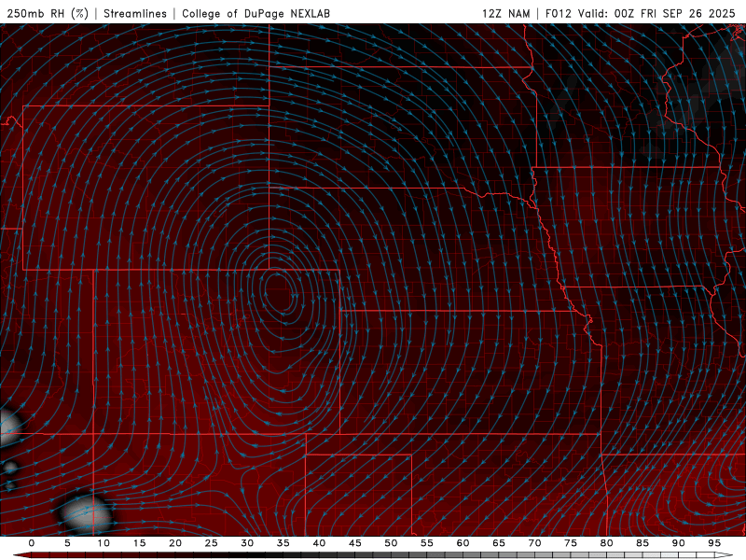
Task: Click the "45" color scale label
Action: coord(355,543)
